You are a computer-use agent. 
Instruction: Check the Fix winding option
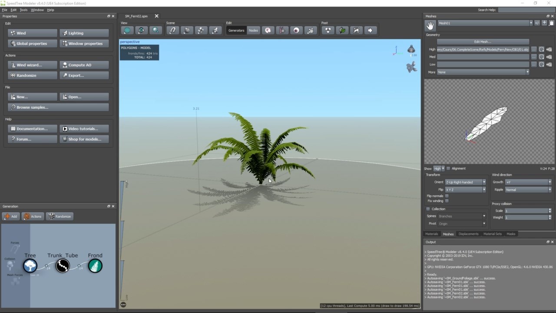coord(447,201)
